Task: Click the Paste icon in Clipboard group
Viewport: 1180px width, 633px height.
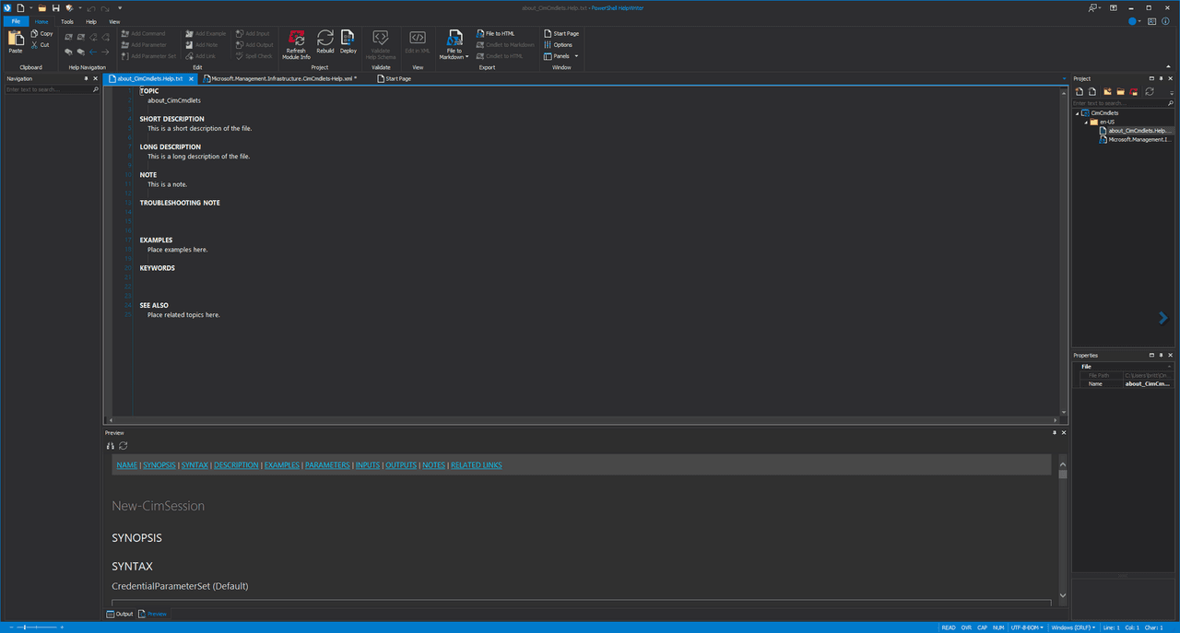Action: [x=16, y=39]
